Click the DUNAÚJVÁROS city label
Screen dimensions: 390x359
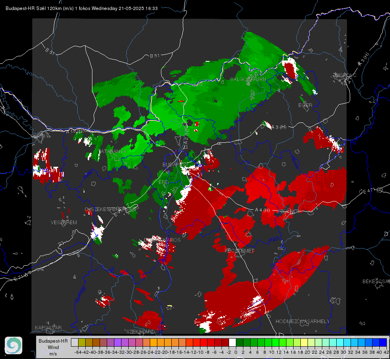point(163,240)
